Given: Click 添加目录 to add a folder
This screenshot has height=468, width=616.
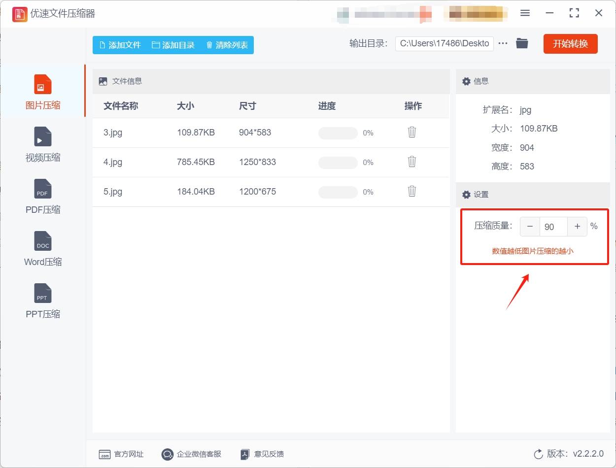Looking at the screenshot, I should pyautogui.click(x=174, y=44).
